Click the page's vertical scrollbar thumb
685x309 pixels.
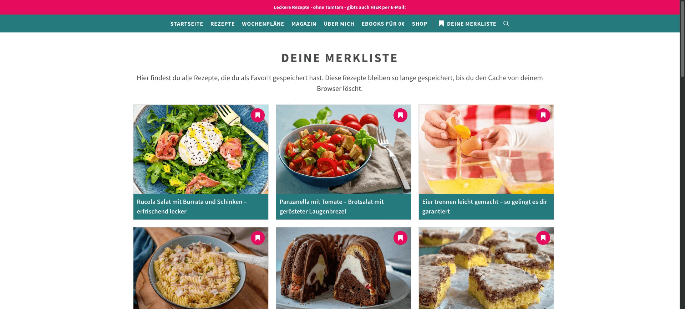coord(682,38)
